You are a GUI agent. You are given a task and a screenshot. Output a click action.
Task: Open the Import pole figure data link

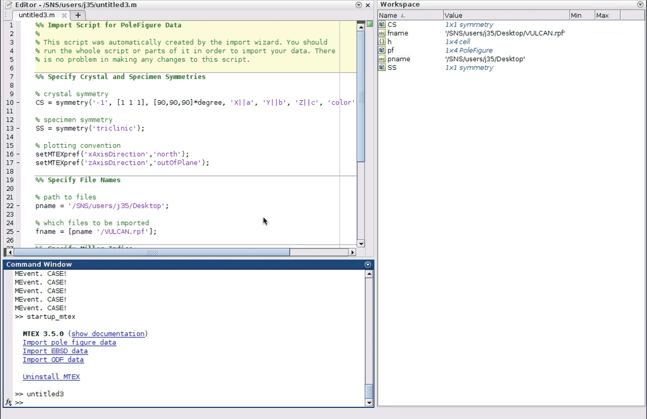[69, 342]
